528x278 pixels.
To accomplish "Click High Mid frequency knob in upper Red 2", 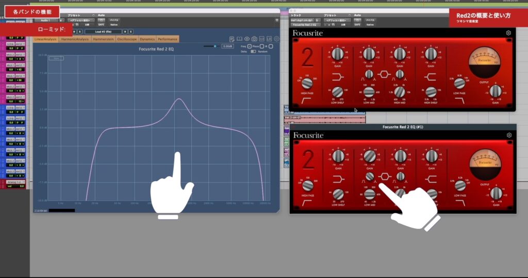I will pyautogui.click(x=400, y=92).
